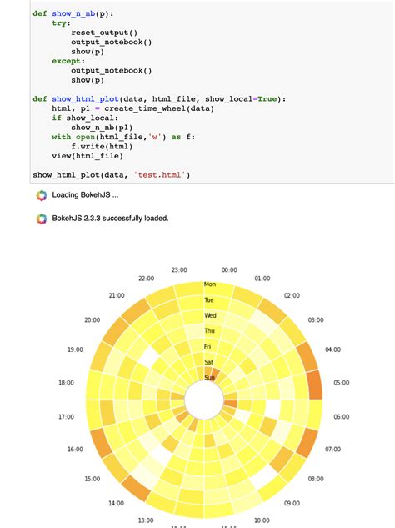
Task: Click the "reset_output()" code line
Action: pos(104,33)
